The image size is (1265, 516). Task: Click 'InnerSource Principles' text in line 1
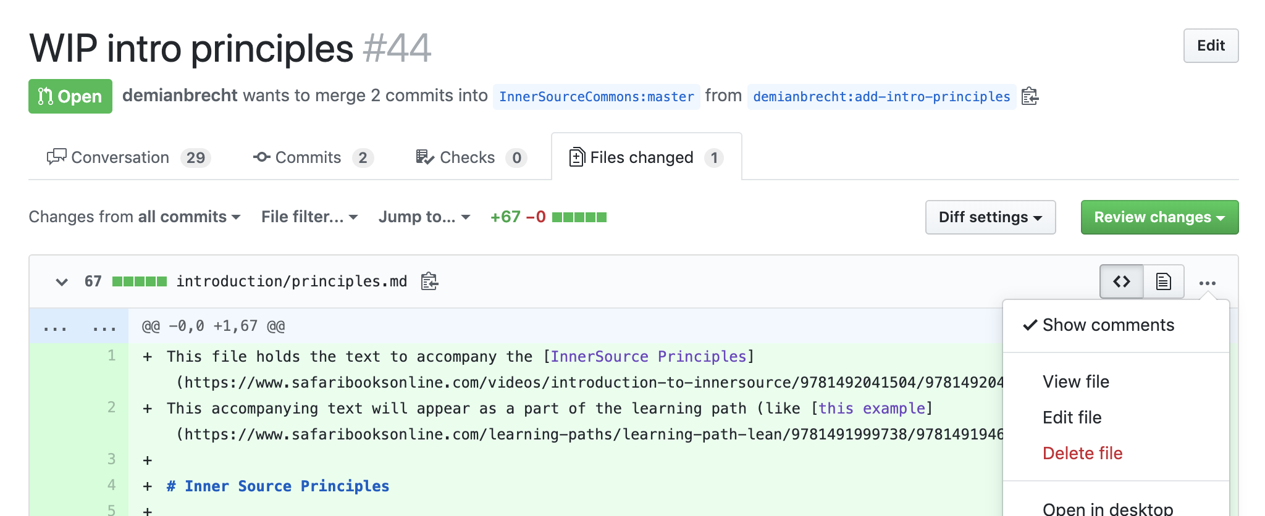(649, 357)
